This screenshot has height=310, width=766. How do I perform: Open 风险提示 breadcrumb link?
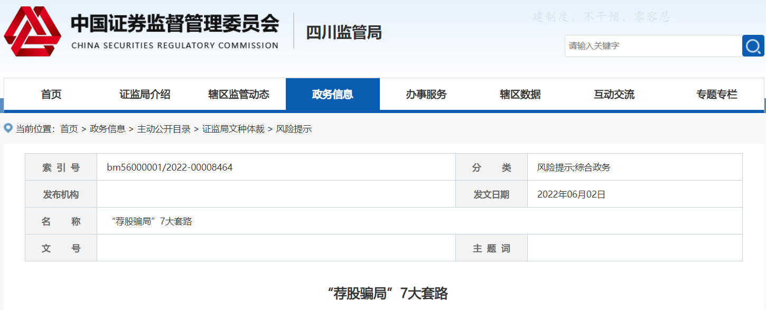coord(294,129)
